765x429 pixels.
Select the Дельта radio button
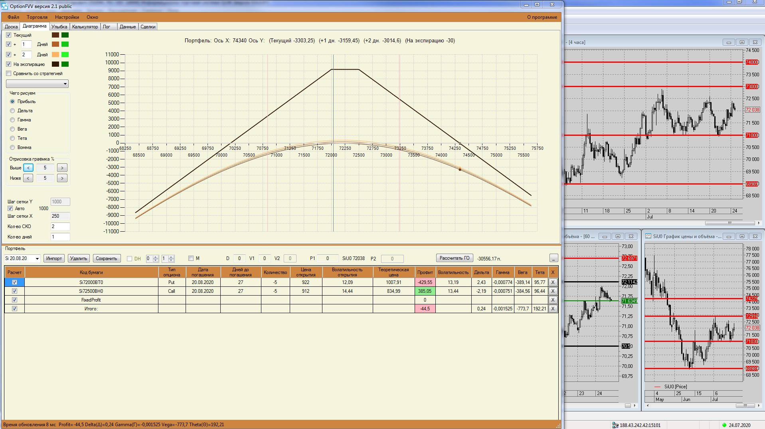12,111
